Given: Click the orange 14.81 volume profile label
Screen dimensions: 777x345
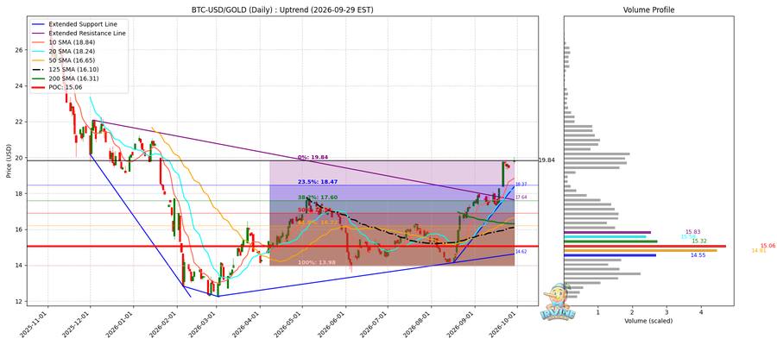Looking at the screenshot, I should coord(759,251).
